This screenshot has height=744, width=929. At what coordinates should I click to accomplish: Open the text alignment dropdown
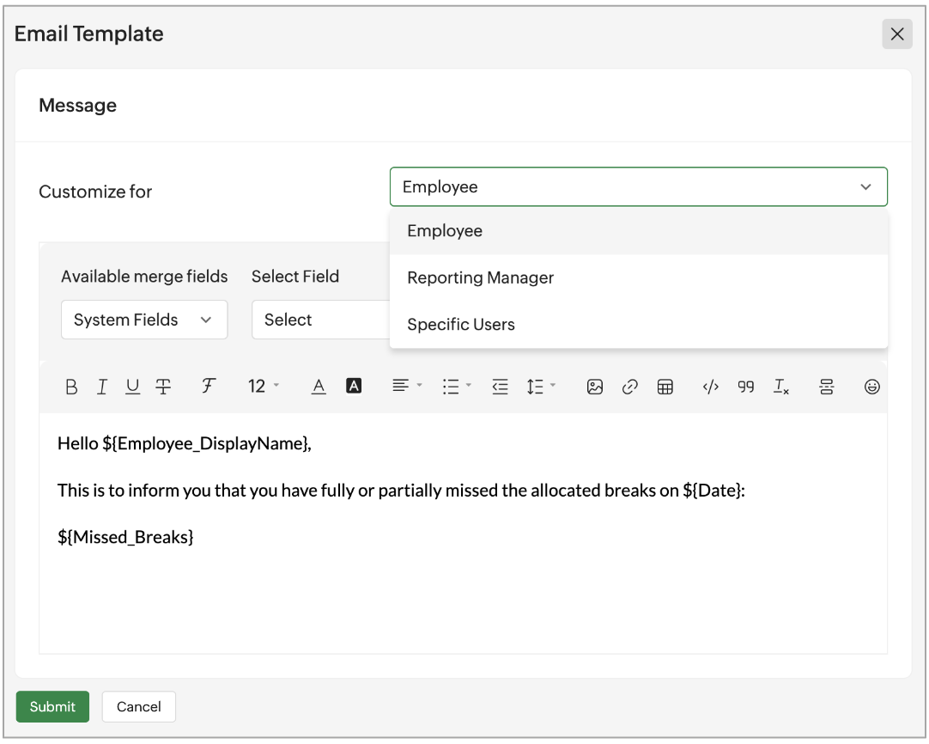coord(407,387)
